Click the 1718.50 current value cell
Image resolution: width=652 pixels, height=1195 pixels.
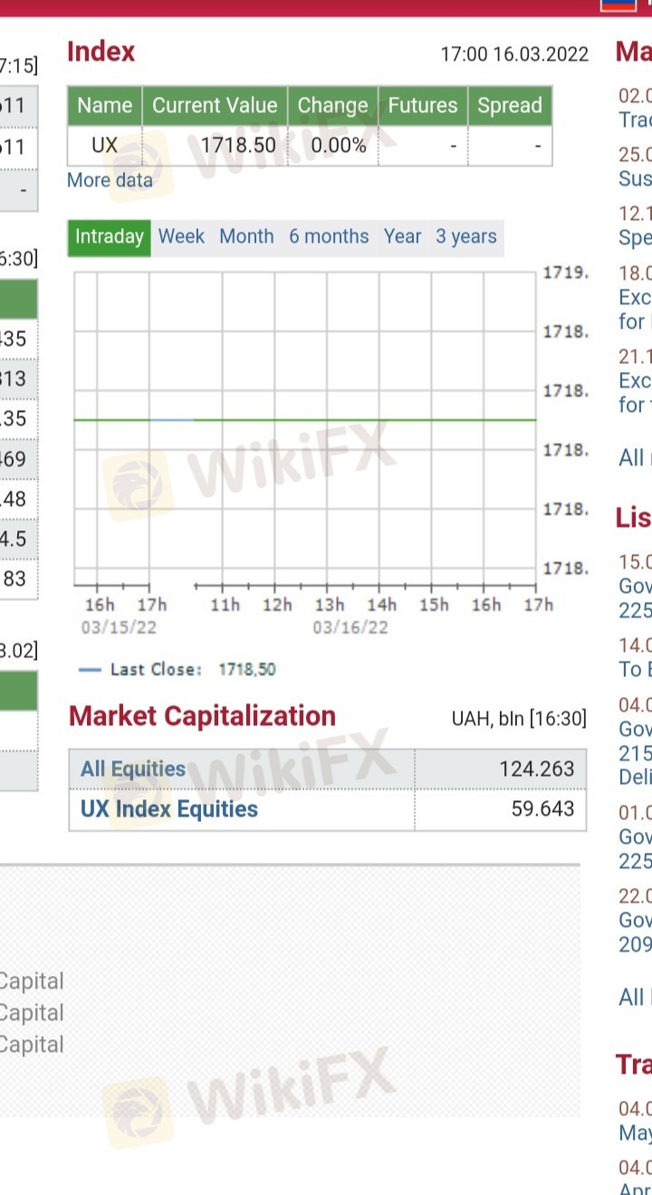click(216, 145)
